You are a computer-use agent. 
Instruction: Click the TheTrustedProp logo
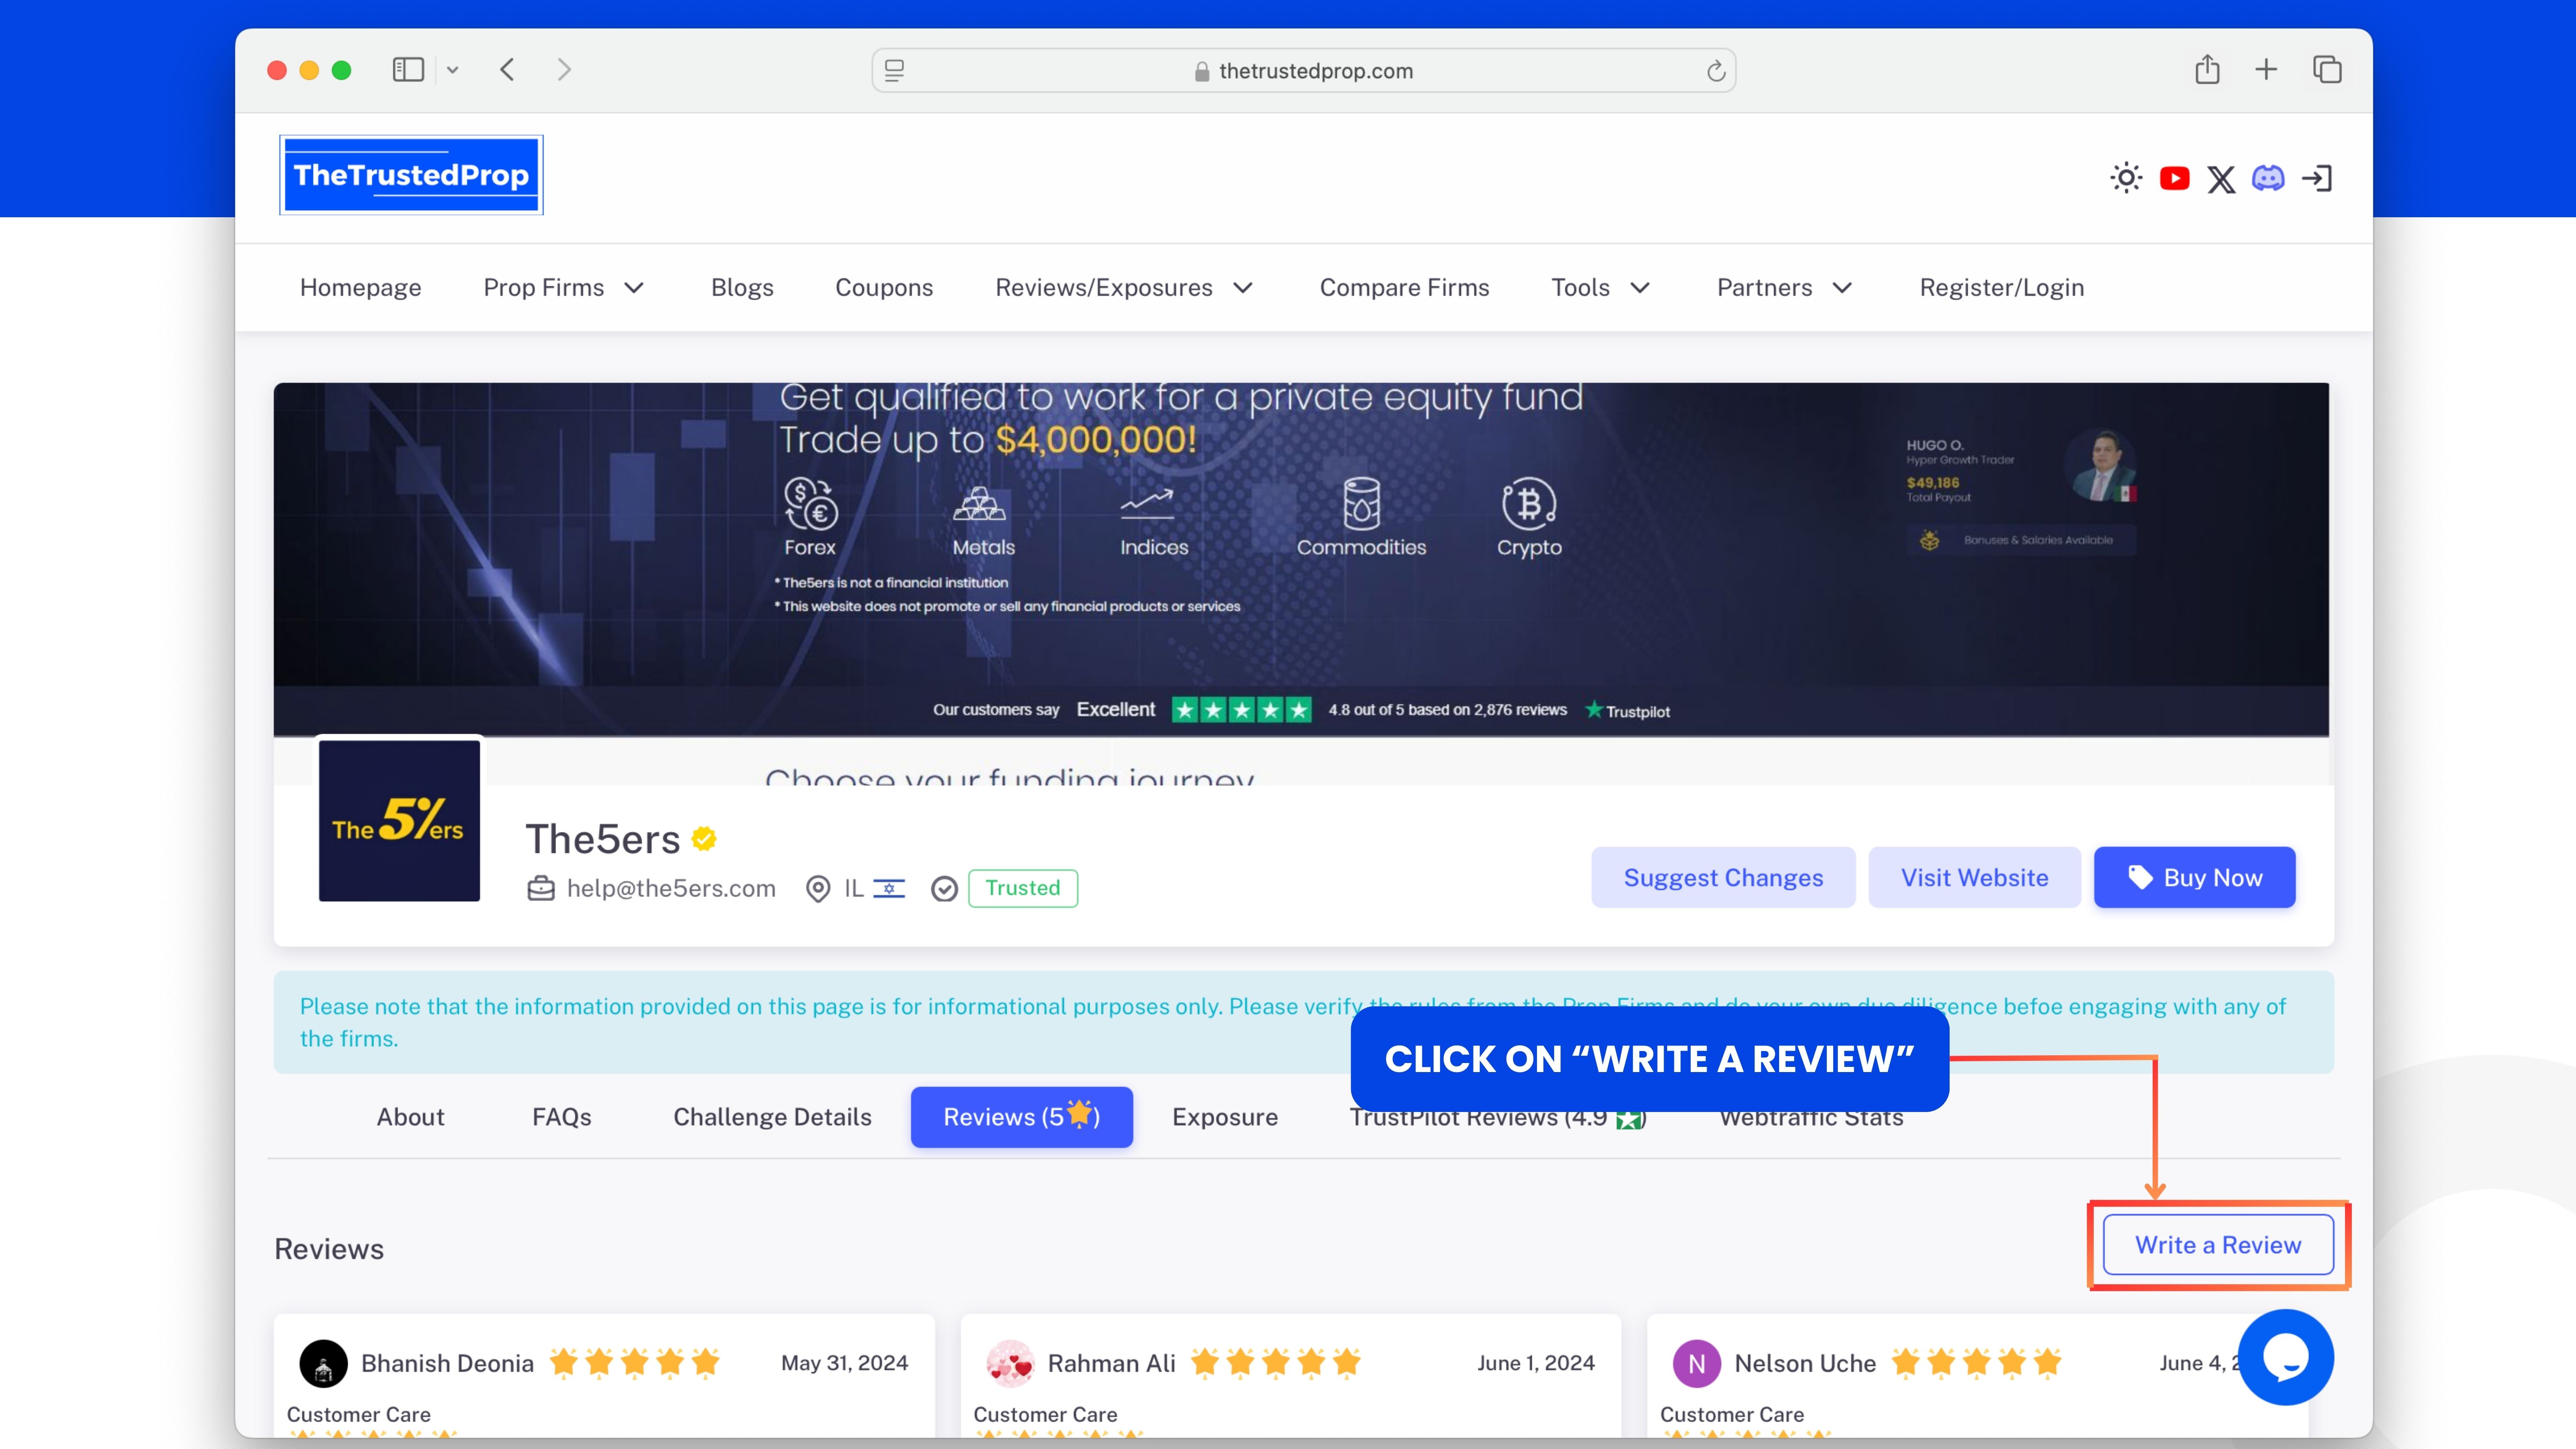tap(411, 175)
